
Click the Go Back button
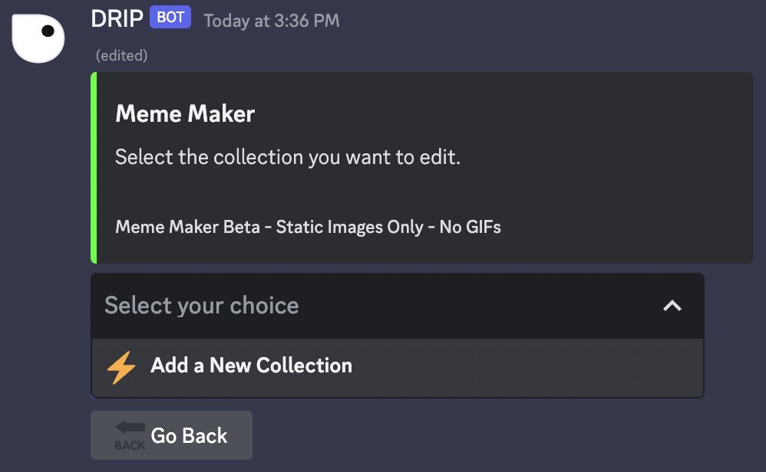click(x=171, y=435)
